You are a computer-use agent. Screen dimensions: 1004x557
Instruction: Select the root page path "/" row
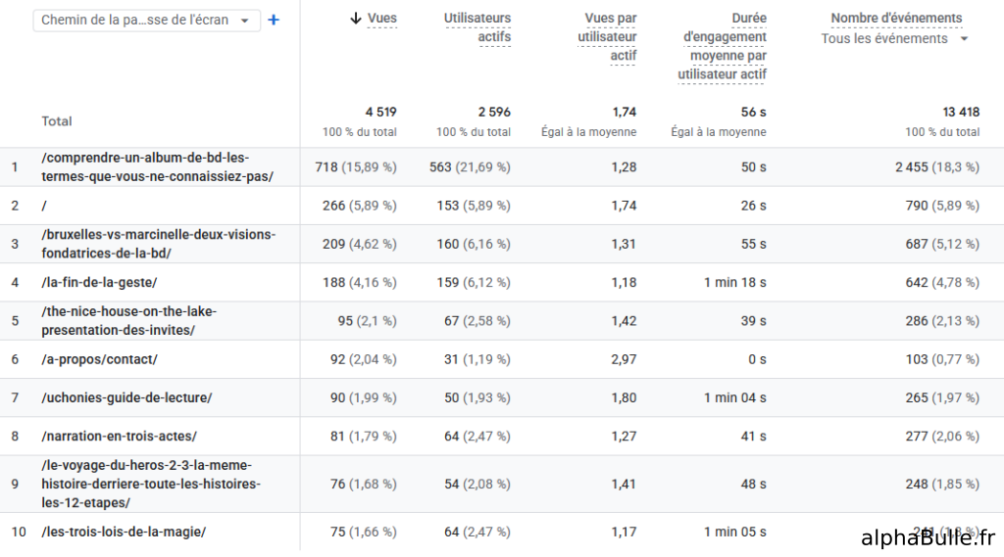click(x=44, y=206)
